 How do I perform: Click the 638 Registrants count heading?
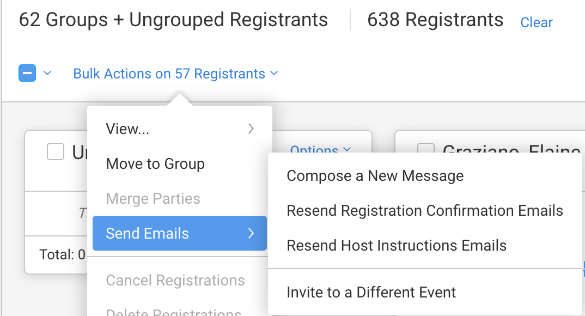click(435, 20)
